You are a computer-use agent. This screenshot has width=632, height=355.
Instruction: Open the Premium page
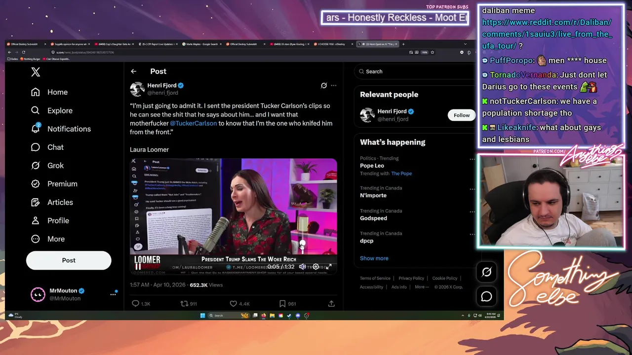[x=54, y=184]
